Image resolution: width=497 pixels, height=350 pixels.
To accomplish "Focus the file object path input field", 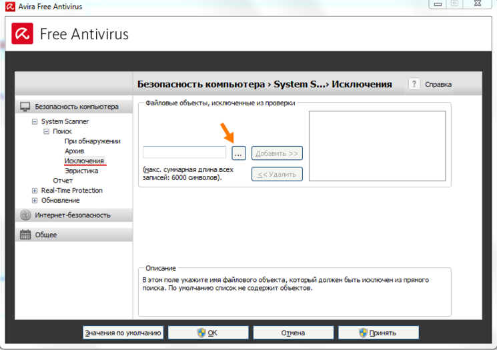I will tap(185, 153).
